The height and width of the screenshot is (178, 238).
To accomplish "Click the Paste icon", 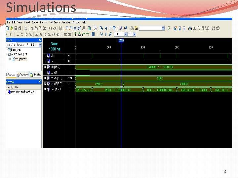I will (40, 28).
